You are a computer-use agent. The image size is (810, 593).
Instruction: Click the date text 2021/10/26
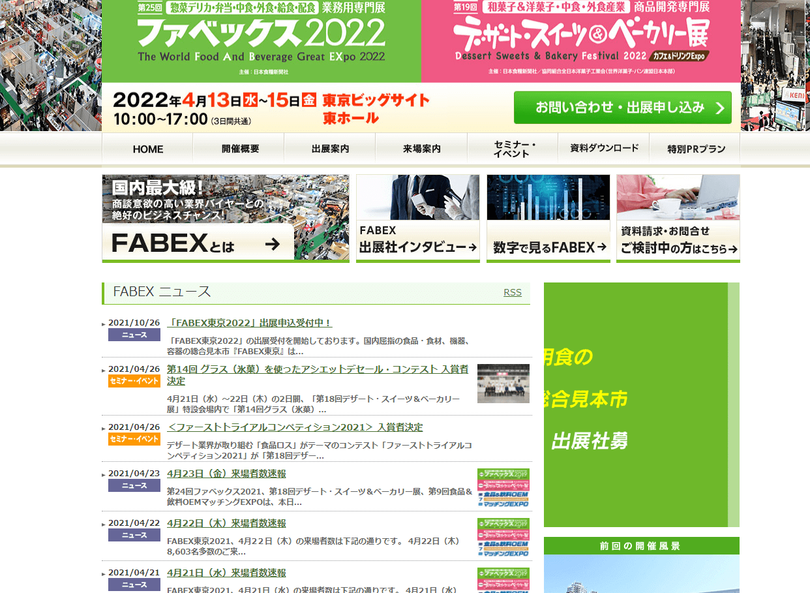point(134,323)
